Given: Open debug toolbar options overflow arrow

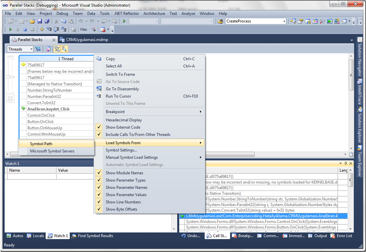Looking at the screenshot, I should click(x=112, y=30).
